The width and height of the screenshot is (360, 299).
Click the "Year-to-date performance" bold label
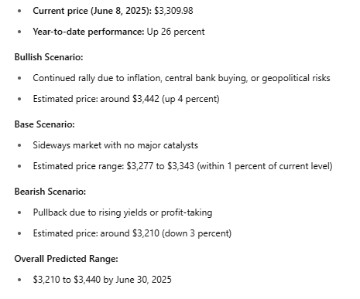88,32
